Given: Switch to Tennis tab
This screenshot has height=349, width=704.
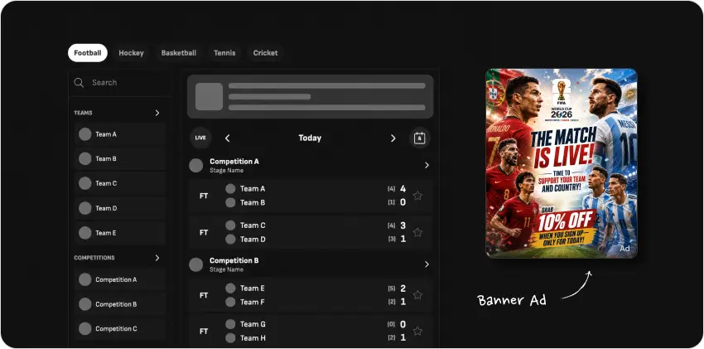Looking at the screenshot, I should pos(224,53).
